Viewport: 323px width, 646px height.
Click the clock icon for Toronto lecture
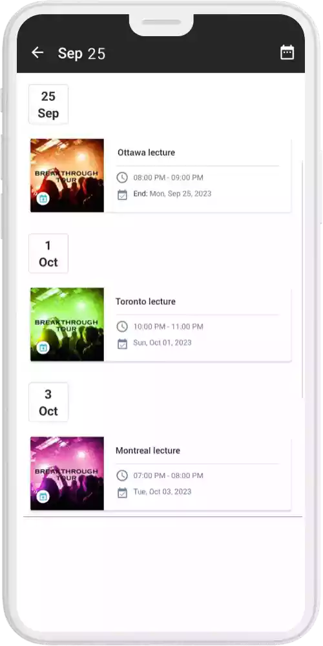[x=122, y=327]
